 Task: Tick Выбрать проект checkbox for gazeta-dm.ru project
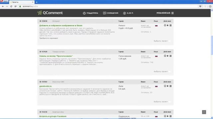click(x=169, y=101)
